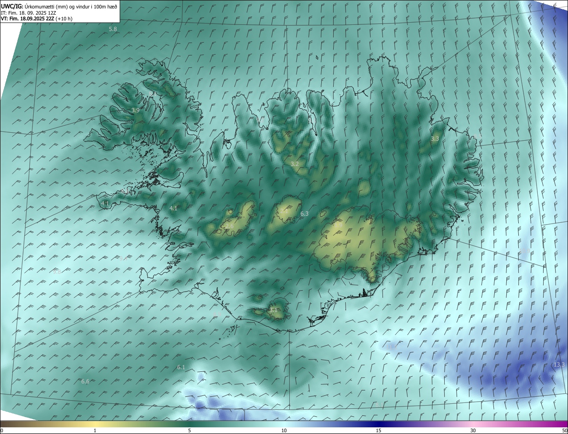Click the precipitation value 6.1 on the map

point(181,367)
